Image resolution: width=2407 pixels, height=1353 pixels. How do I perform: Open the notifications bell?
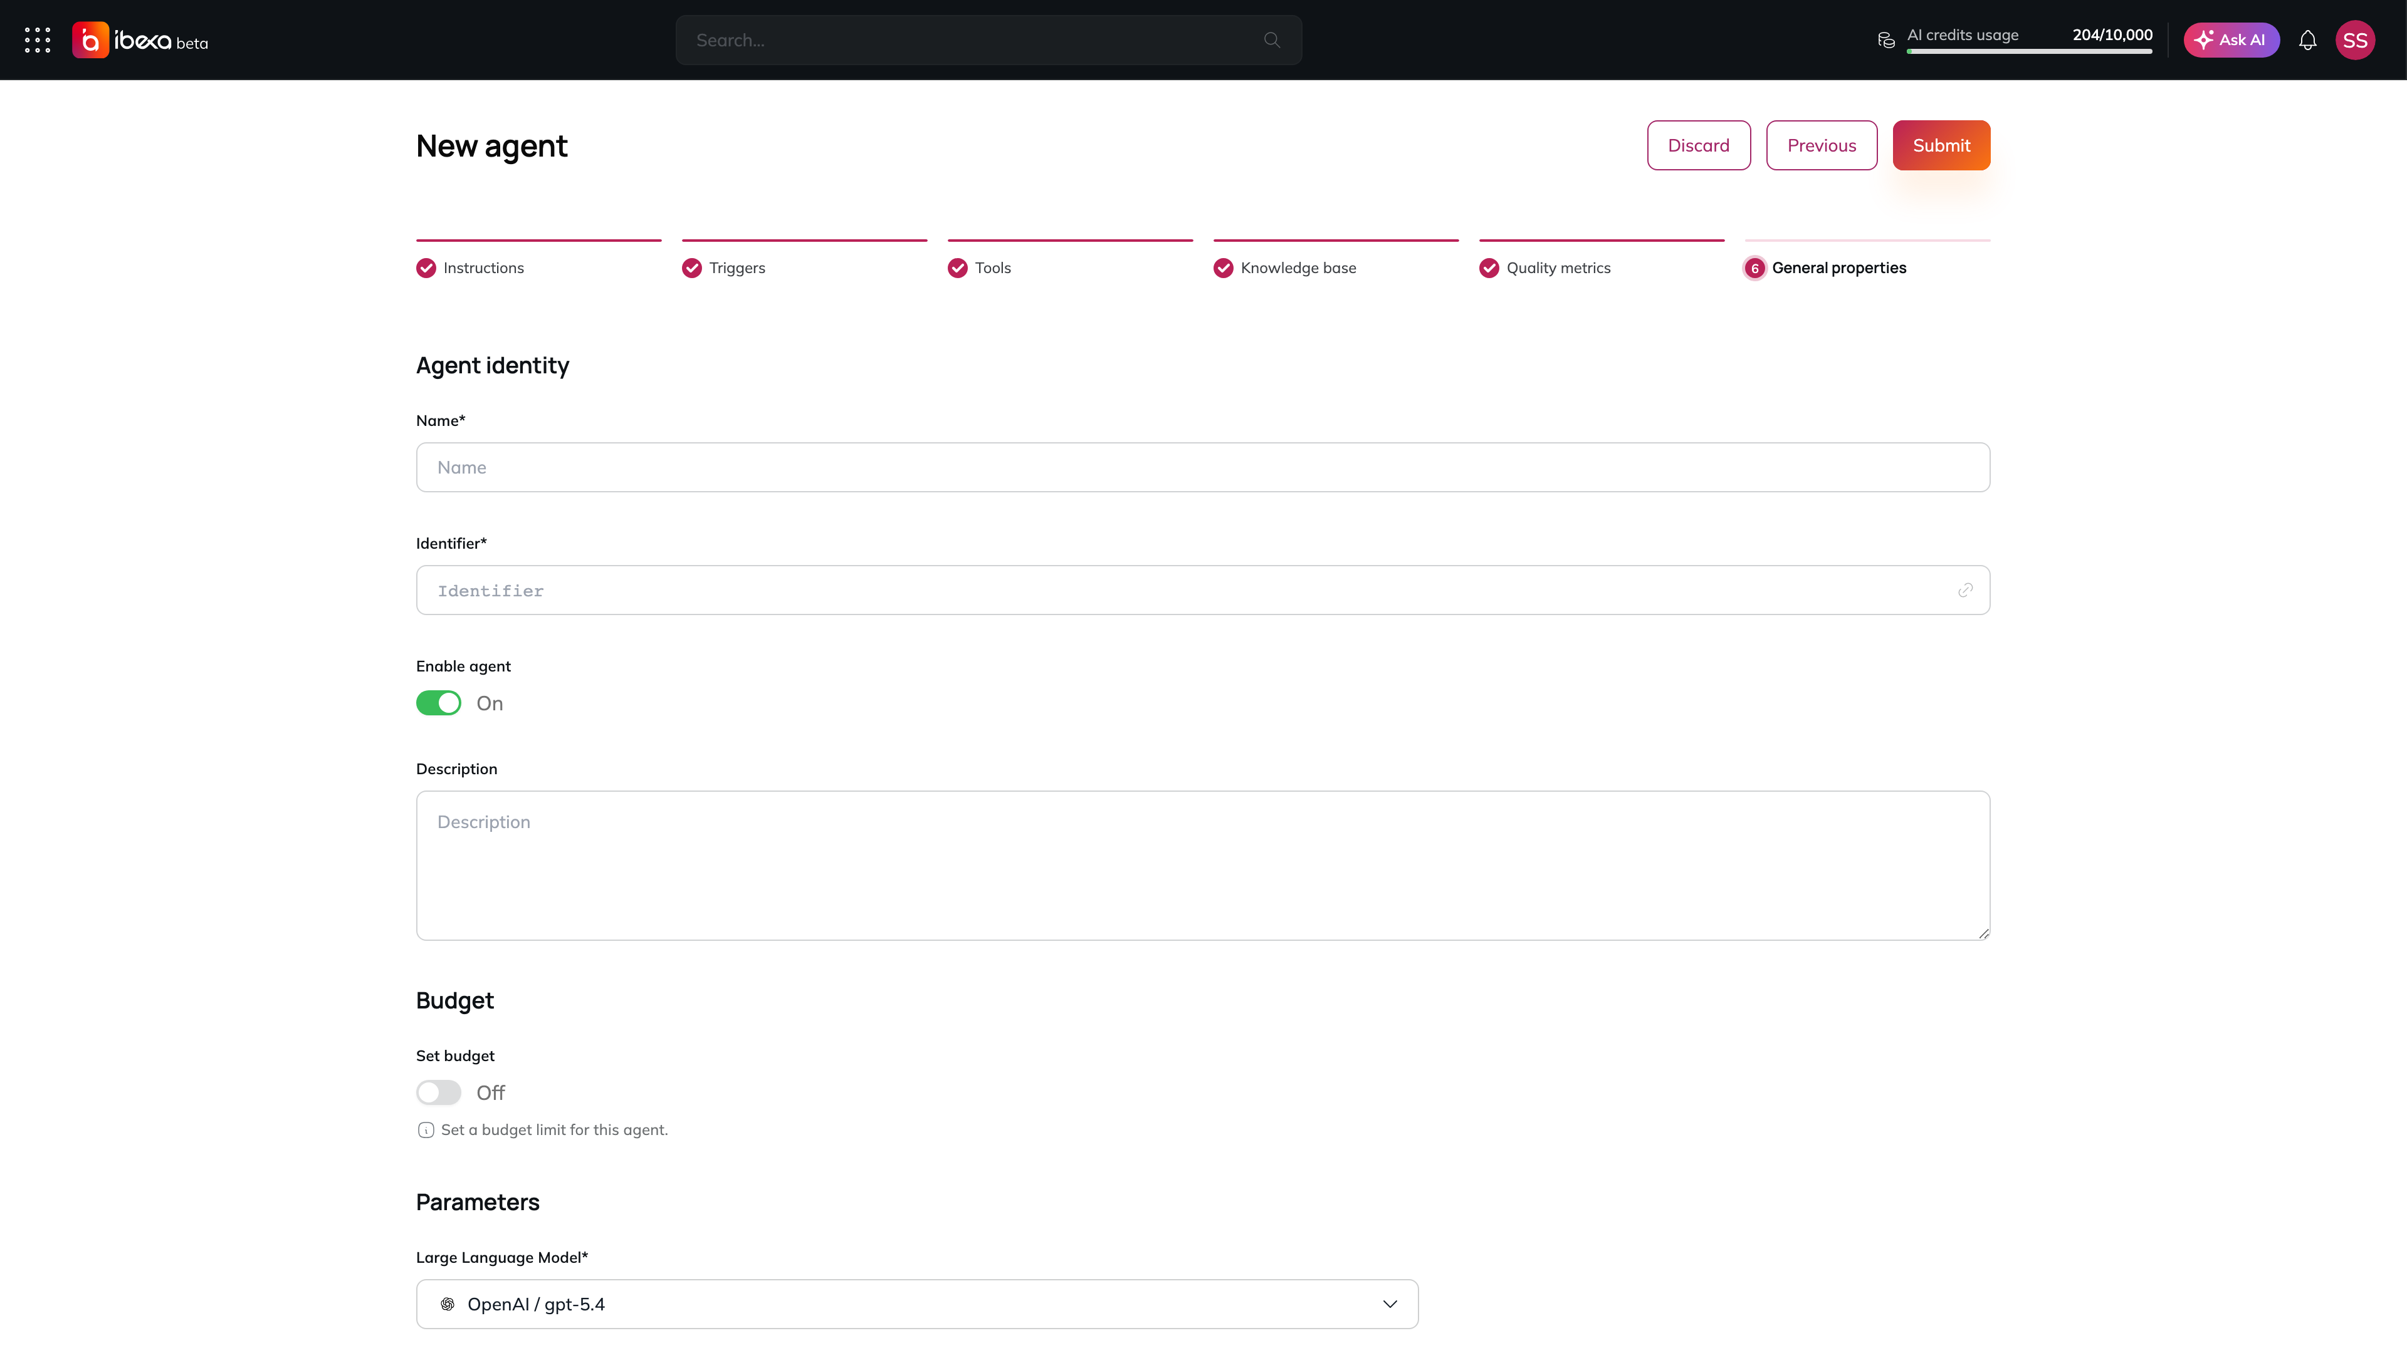click(x=2308, y=40)
